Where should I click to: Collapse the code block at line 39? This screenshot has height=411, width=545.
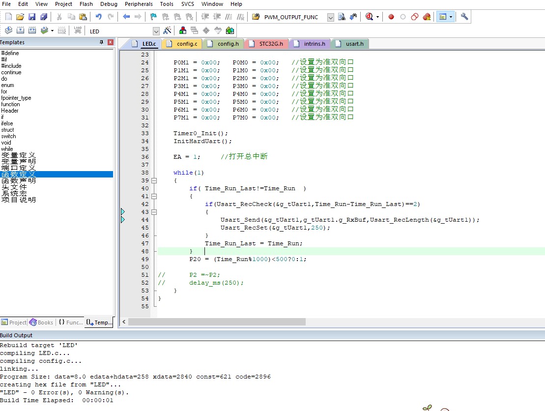pyautogui.click(x=154, y=180)
